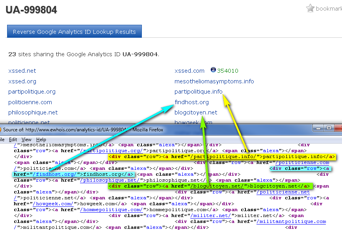Viewport: 342px width, 230px height.
Task: Click /findhost.org/ href in source code
Action: (54, 174)
